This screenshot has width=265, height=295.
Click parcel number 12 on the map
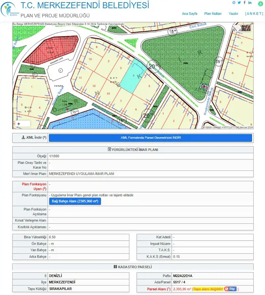[x=94, y=86]
